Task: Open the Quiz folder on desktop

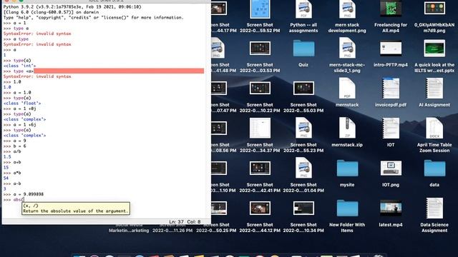Action: pos(303,48)
